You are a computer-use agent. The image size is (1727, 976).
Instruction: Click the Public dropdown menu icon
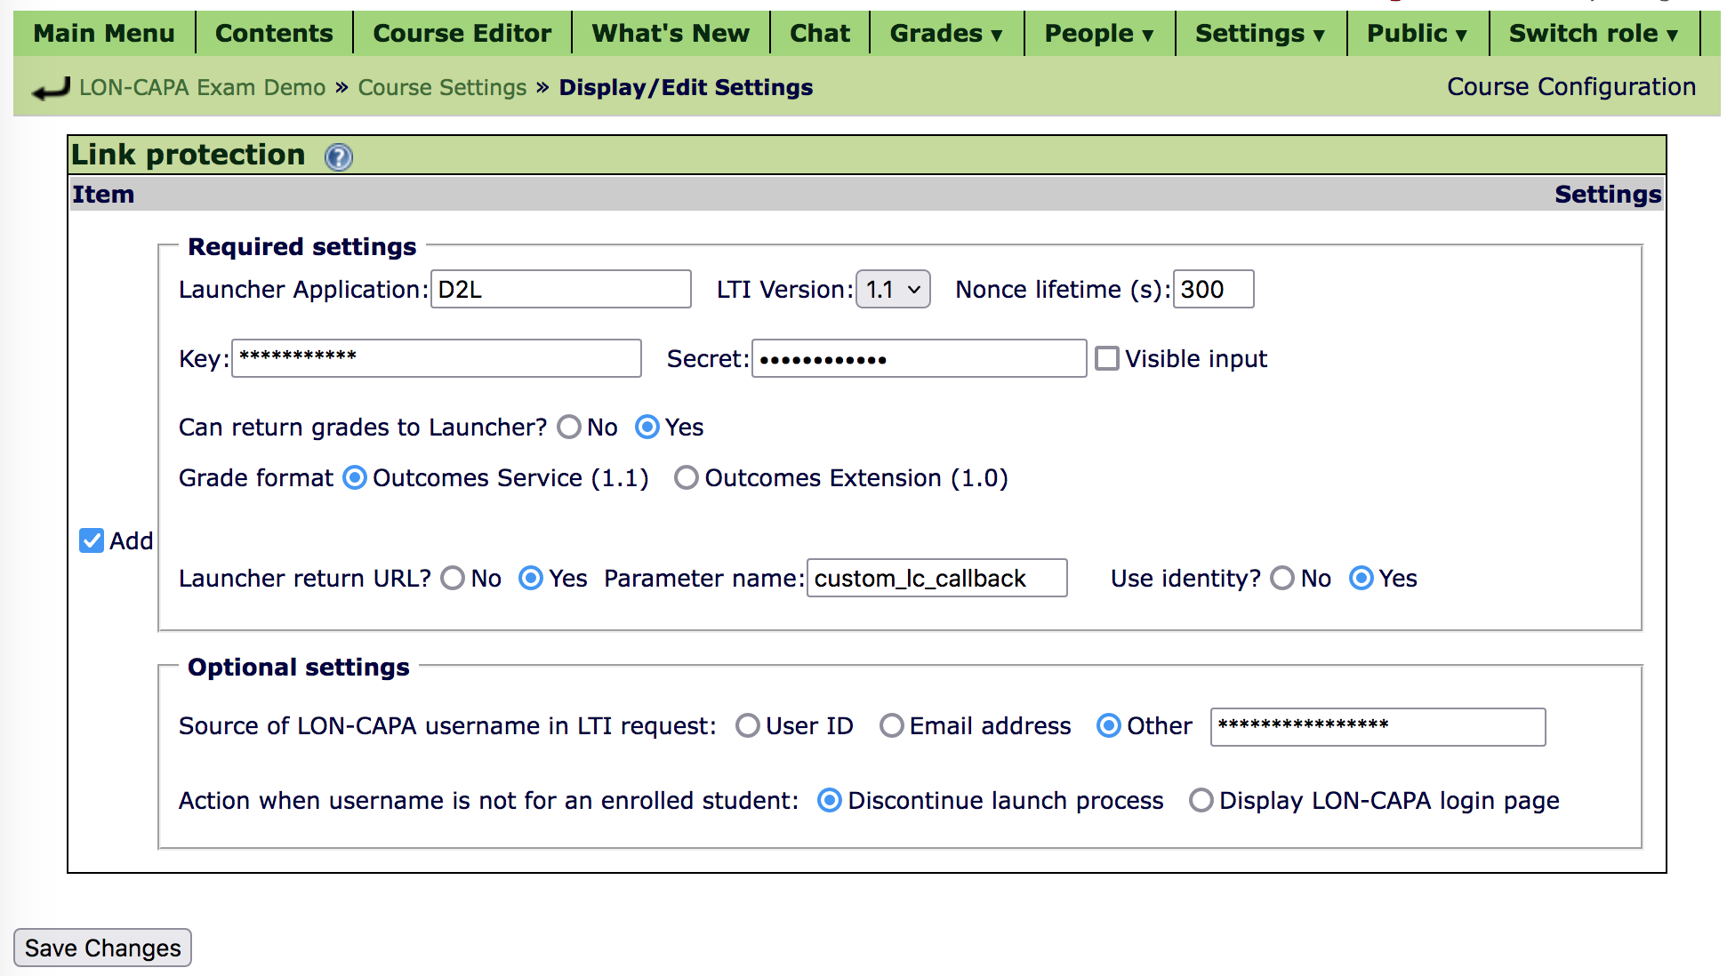pyautogui.click(x=1458, y=33)
